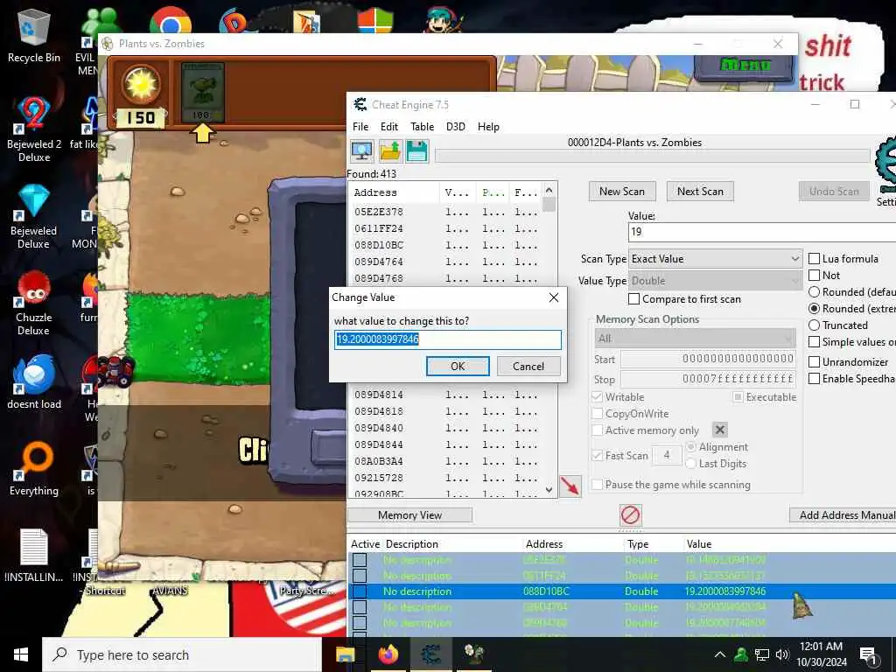This screenshot has height=672, width=896.
Task: Click the scan progress bar
Action: click(653, 156)
